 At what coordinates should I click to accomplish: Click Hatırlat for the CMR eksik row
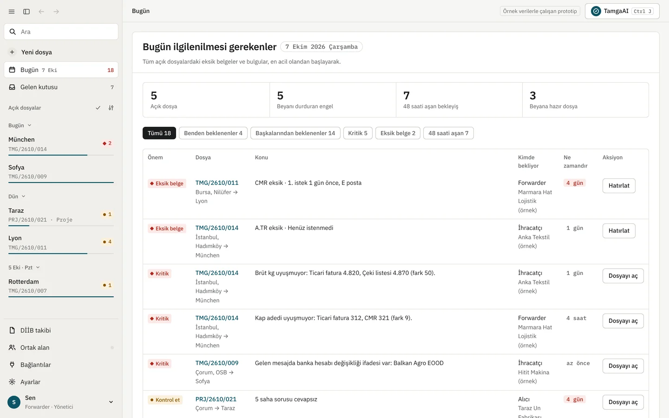pyautogui.click(x=619, y=186)
